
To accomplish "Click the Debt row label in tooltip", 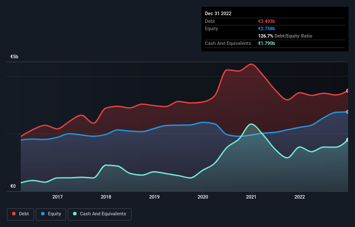I will point(210,21).
